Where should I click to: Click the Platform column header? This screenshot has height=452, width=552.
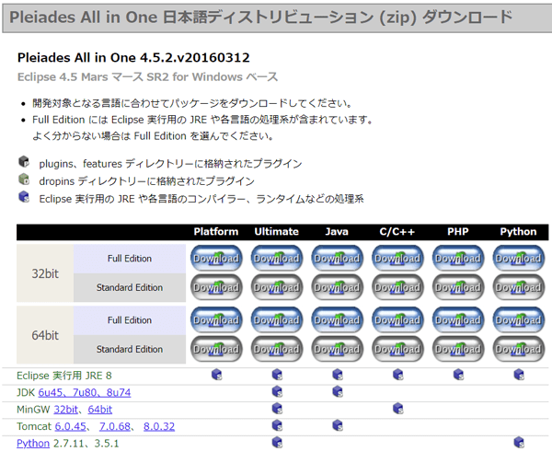216,231
